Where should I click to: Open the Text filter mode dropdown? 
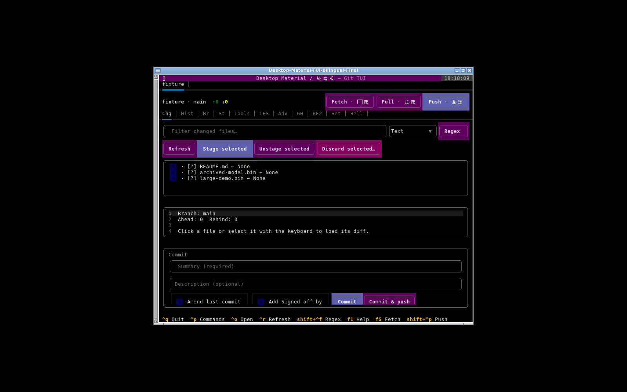[413, 131]
